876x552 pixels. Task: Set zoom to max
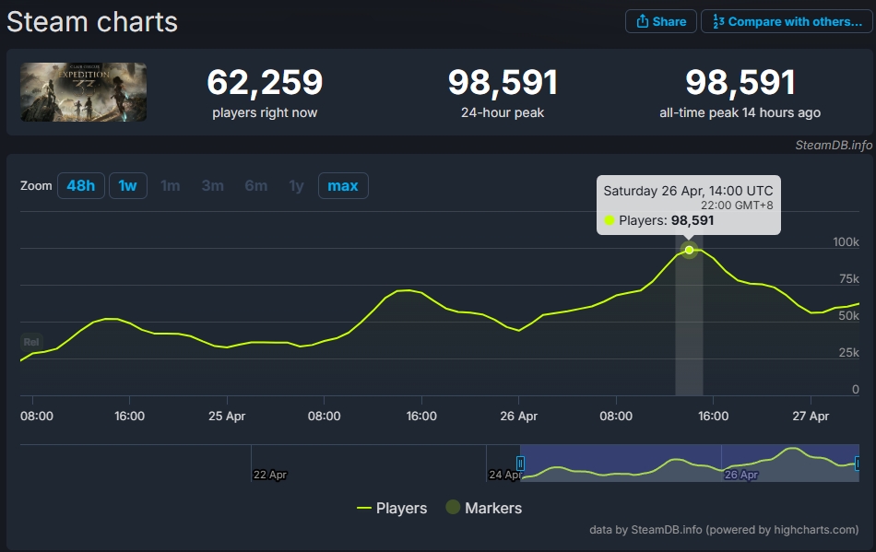343,185
